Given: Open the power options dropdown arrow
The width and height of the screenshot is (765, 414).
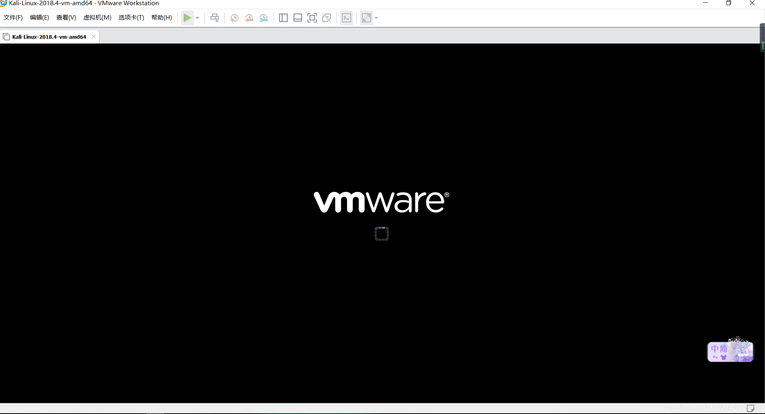Looking at the screenshot, I should click(197, 18).
